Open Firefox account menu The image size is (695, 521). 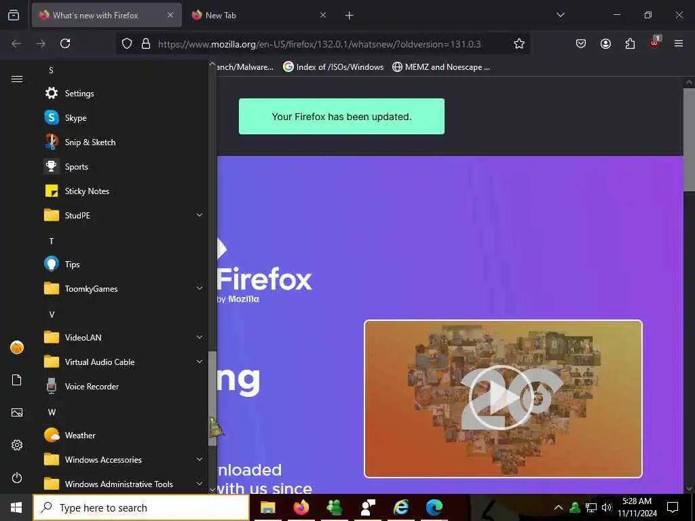(605, 43)
